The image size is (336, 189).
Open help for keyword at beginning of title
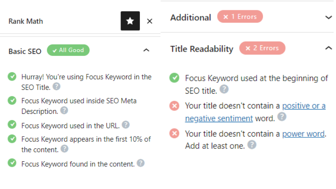click(x=224, y=89)
